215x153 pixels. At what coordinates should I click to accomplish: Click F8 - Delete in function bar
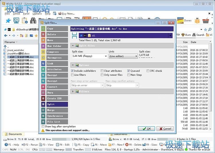[x=133, y=145]
